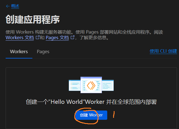Open the 使用 CLI 创建 link

click(163, 51)
